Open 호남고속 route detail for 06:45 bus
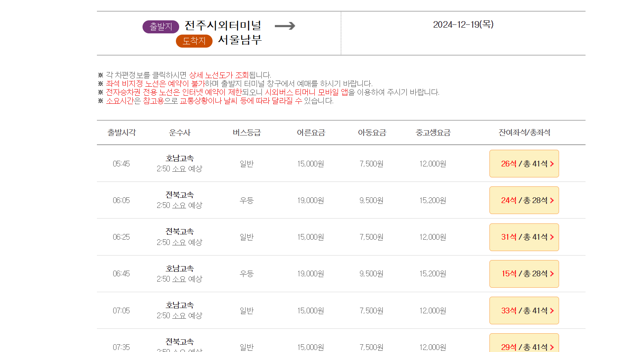Image resolution: width=623 pixels, height=352 pixels. (180, 269)
